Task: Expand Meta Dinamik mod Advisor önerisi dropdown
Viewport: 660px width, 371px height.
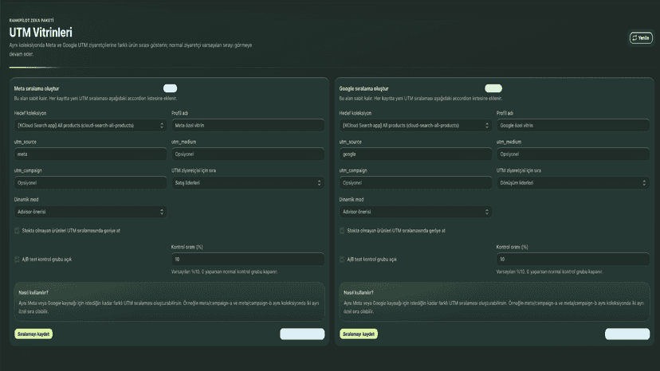Action: (x=90, y=212)
